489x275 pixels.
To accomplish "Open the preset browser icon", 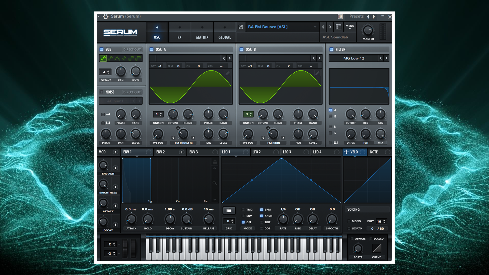I will tap(338, 27).
